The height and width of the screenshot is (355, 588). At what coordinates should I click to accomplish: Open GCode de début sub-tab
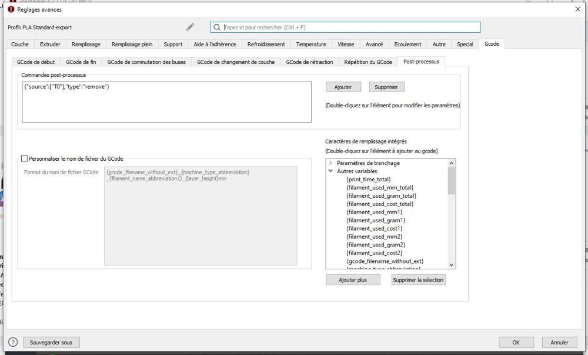click(x=36, y=62)
